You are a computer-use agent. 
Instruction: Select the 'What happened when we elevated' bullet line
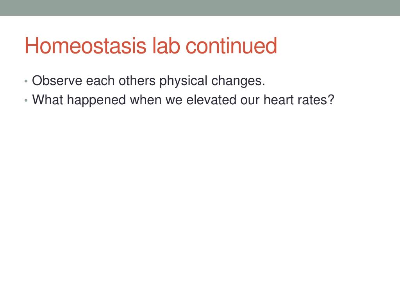[183, 100]
